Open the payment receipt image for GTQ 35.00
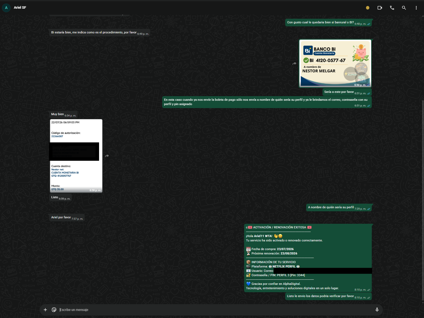Screen dimensions: 424x318 point(76,156)
